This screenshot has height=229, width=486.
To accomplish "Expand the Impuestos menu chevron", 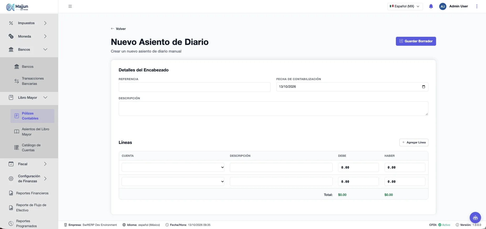I will click(45, 23).
